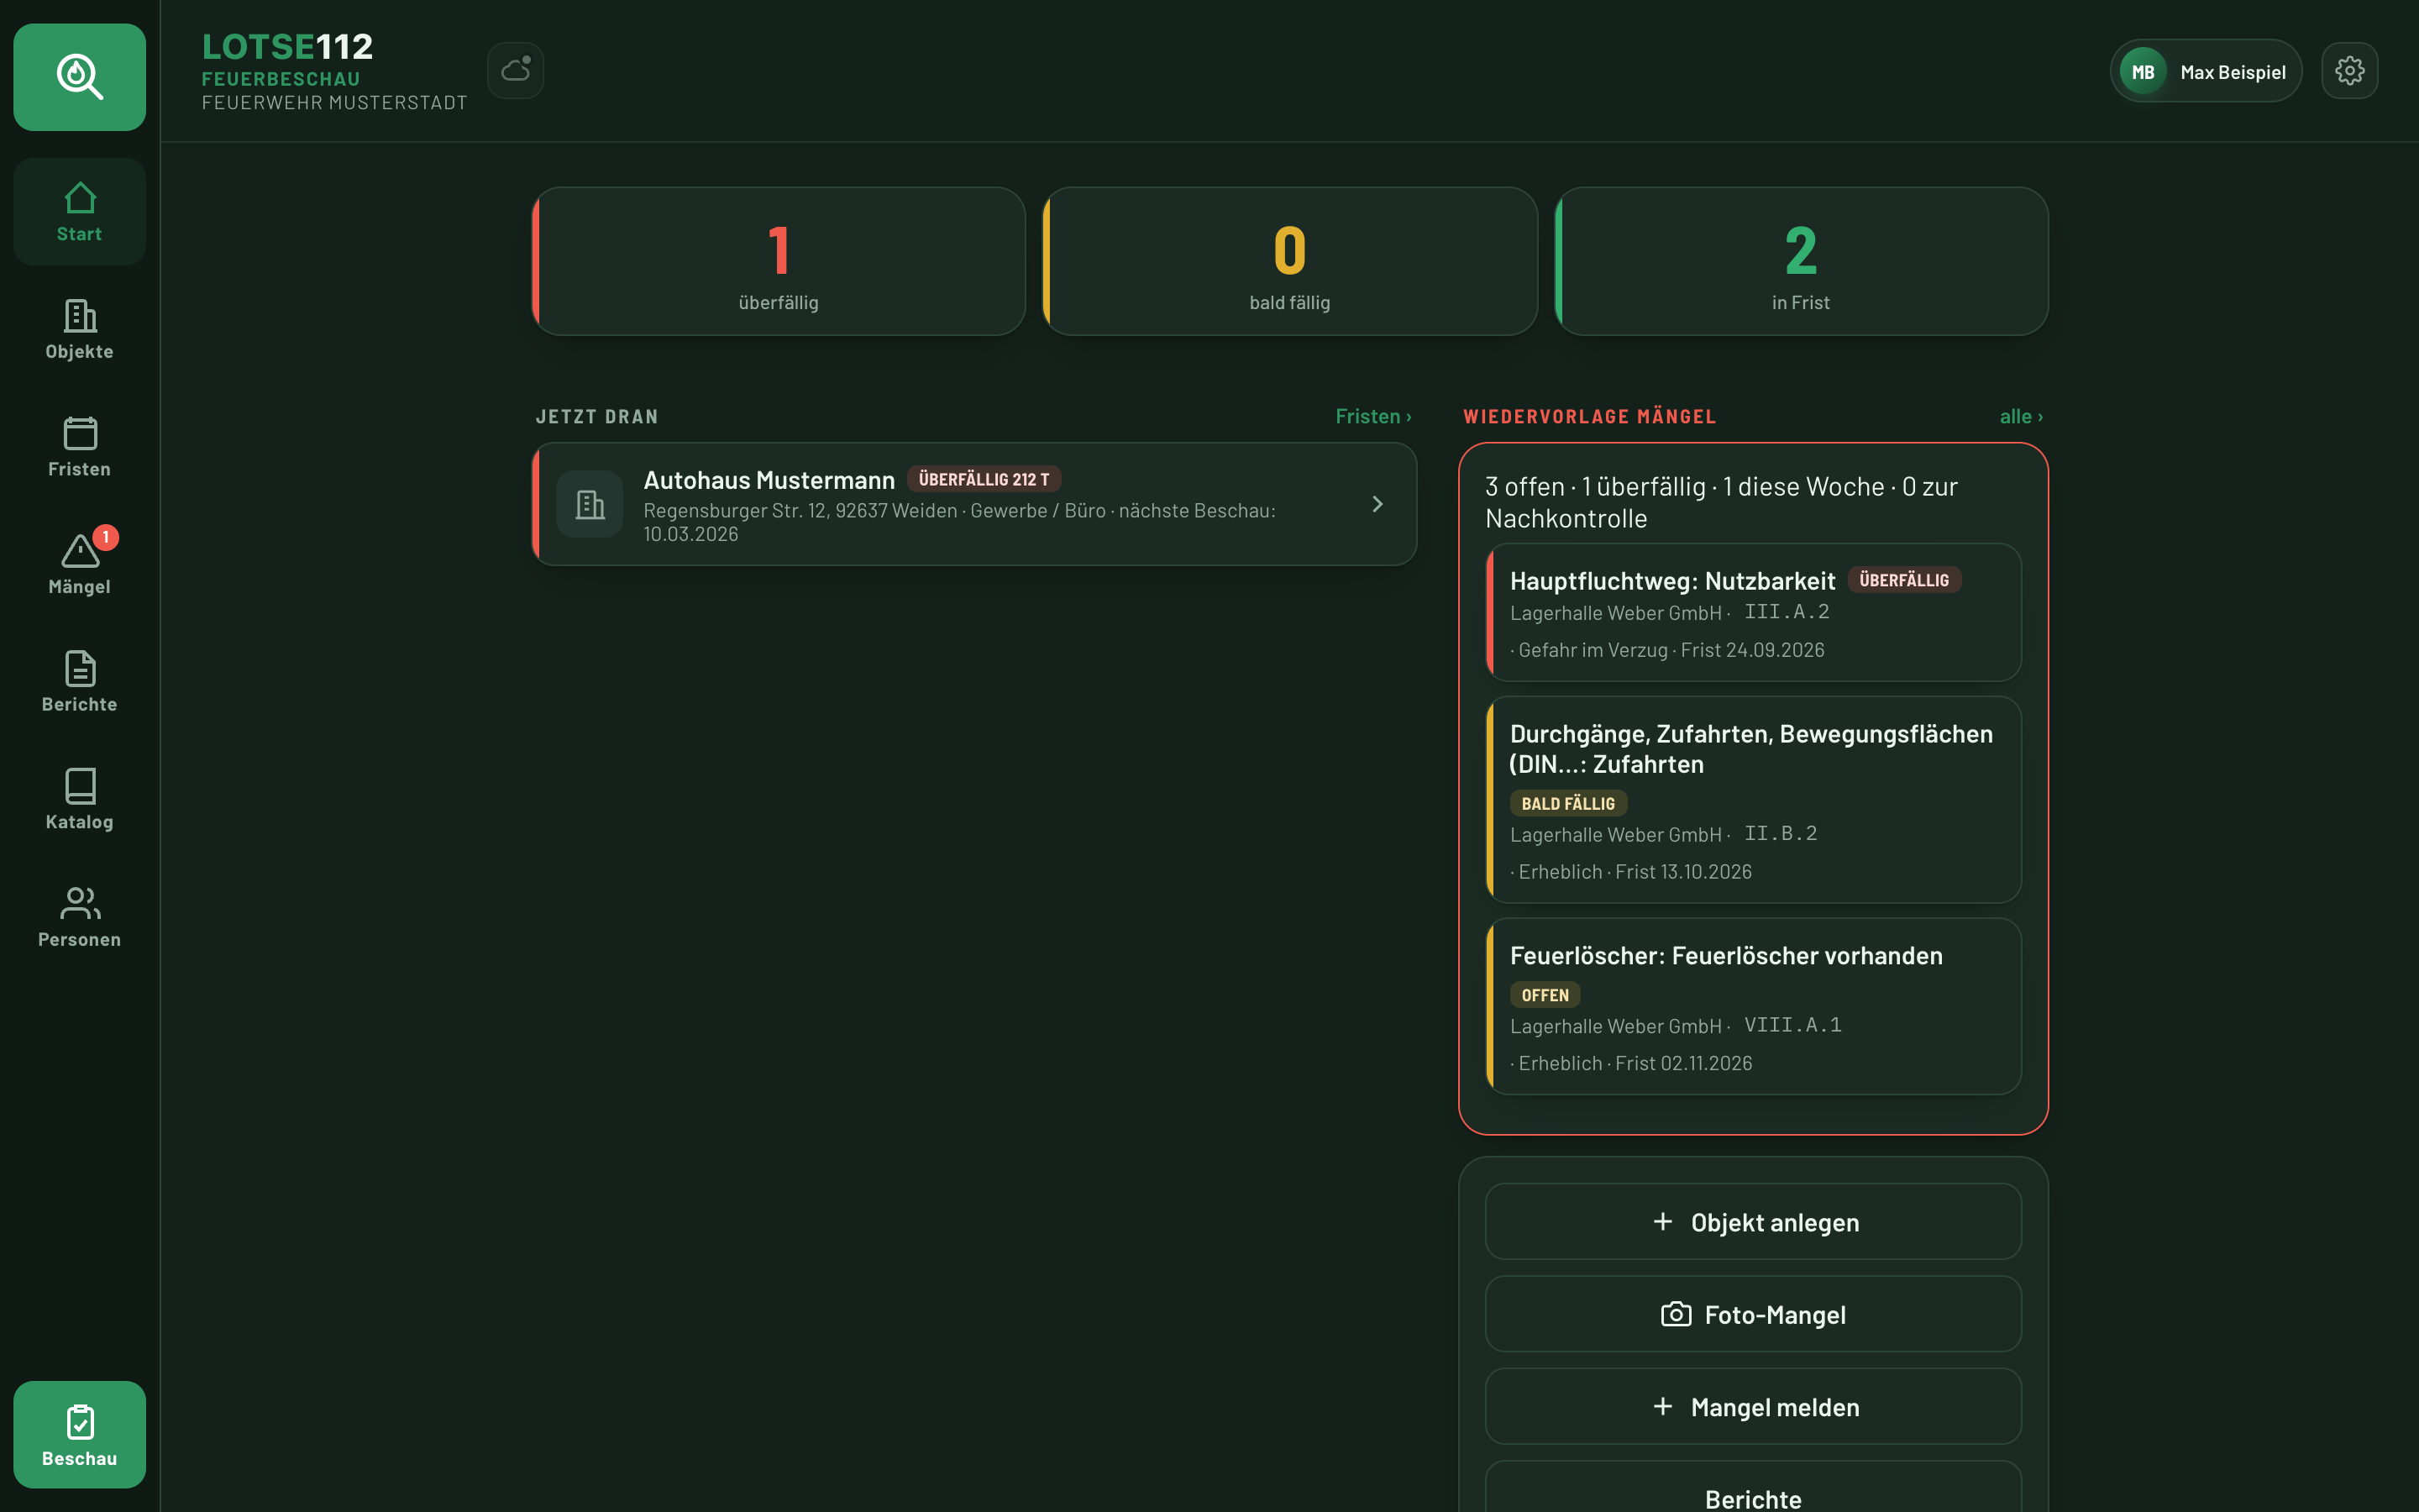The width and height of the screenshot is (2419, 1512).
Task: Click the building icon on Autohaus Mustermann
Action: pyautogui.click(x=590, y=504)
